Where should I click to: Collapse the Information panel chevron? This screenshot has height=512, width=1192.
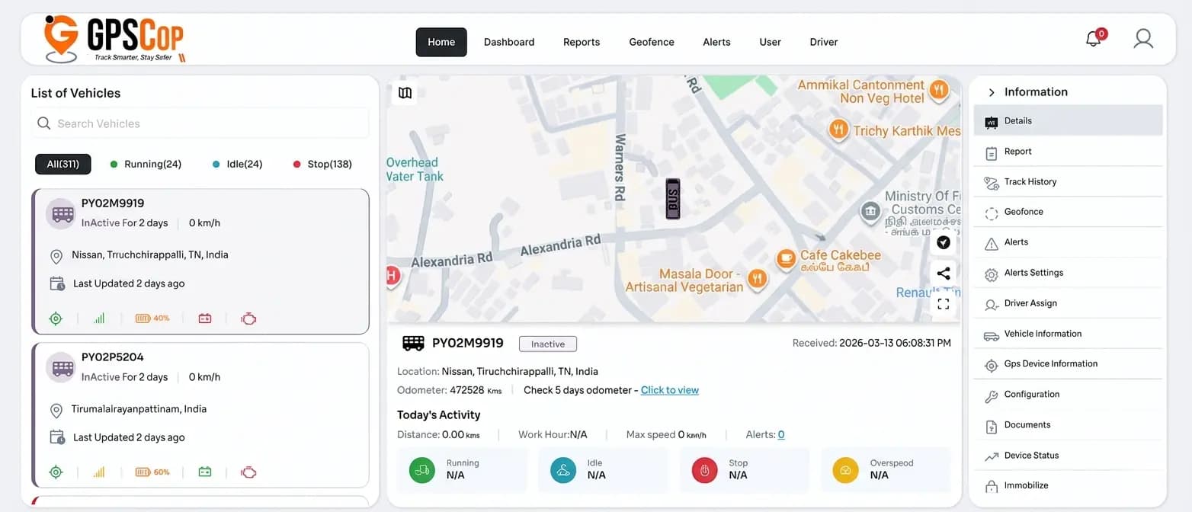tap(992, 92)
